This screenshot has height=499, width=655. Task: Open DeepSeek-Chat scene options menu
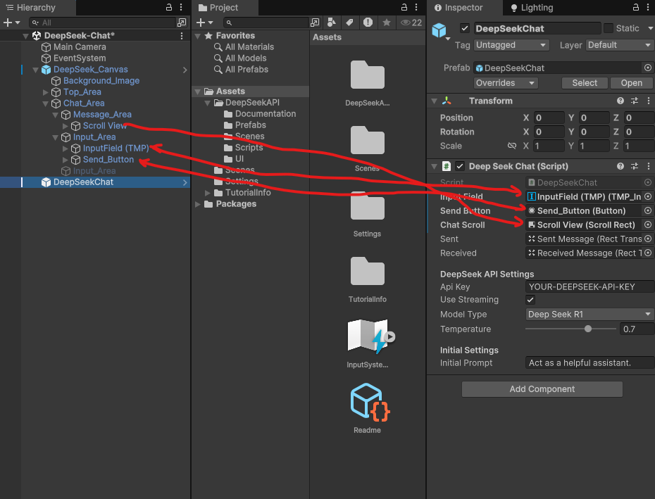(182, 36)
